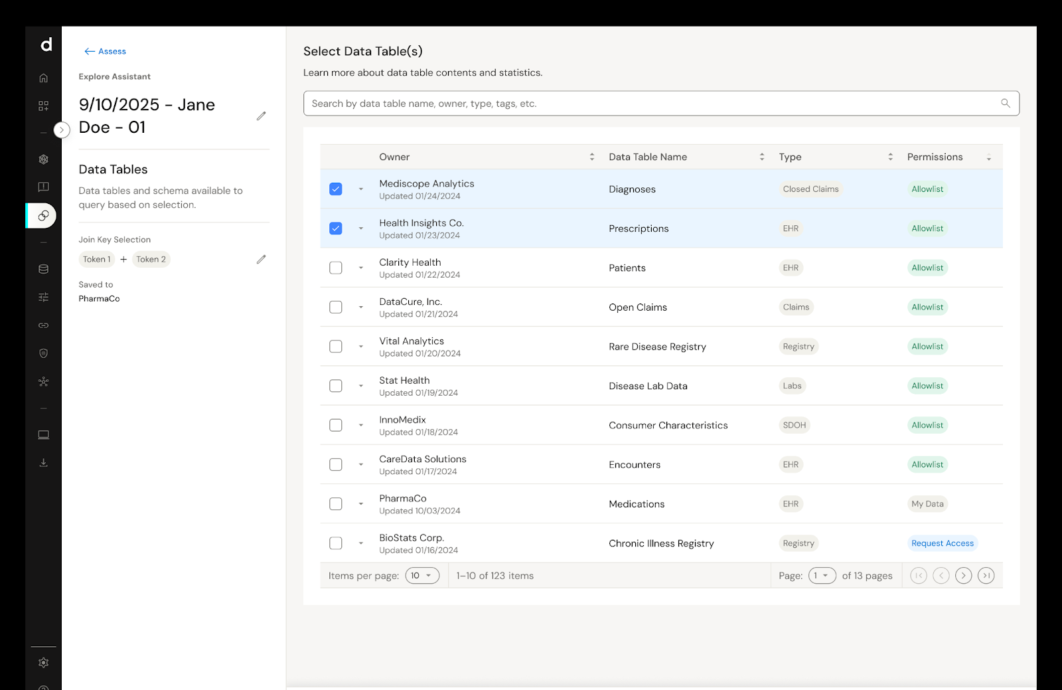Sort by Owner column header
Image resolution: width=1062 pixels, height=690 pixels.
pos(394,157)
